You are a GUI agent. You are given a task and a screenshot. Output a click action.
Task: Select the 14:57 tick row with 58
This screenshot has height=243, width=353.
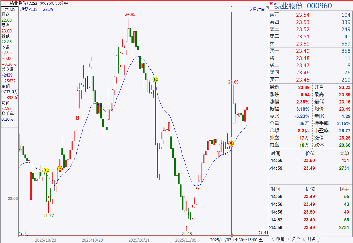[311, 220]
